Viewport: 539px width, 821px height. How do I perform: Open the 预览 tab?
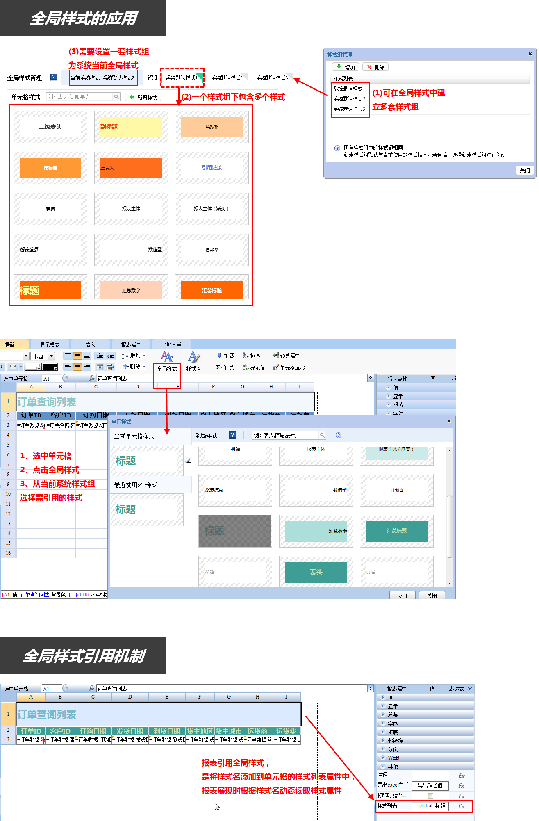coord(152,77)
